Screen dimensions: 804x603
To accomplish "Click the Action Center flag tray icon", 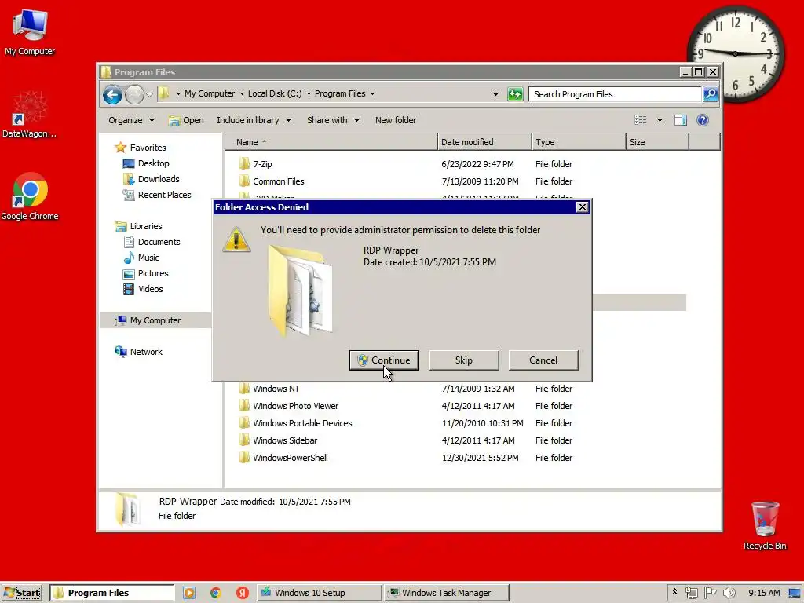I will 710,593.
